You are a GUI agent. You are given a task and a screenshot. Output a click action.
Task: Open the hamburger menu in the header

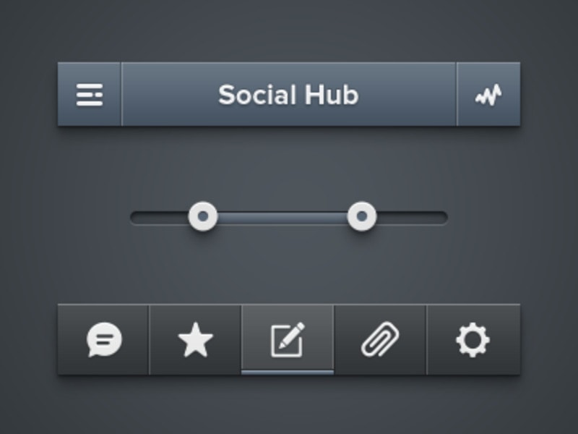point(90,95)
